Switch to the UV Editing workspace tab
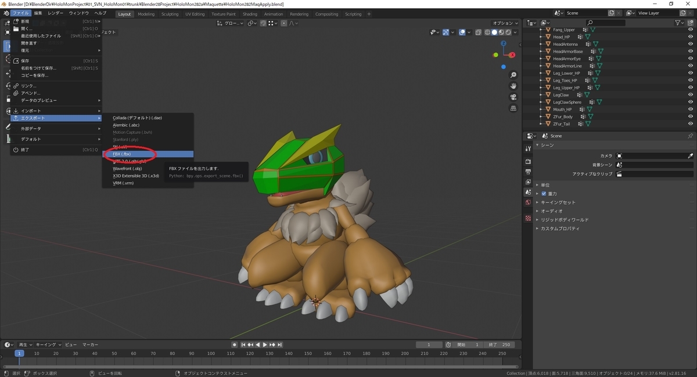This screenshot has height=377, width=697. tap(195, 14)
